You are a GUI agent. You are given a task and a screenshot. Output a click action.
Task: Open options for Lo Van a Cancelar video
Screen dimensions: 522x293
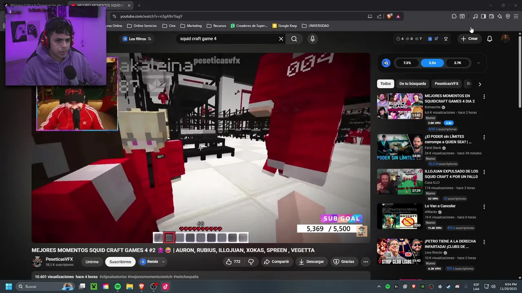[484, 207]
